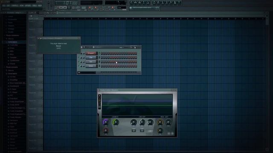Image resolution: width=273 pixels, height=153 pixels.
Task: Expand Effects under Plugin presets
Action: pos(11,71)
